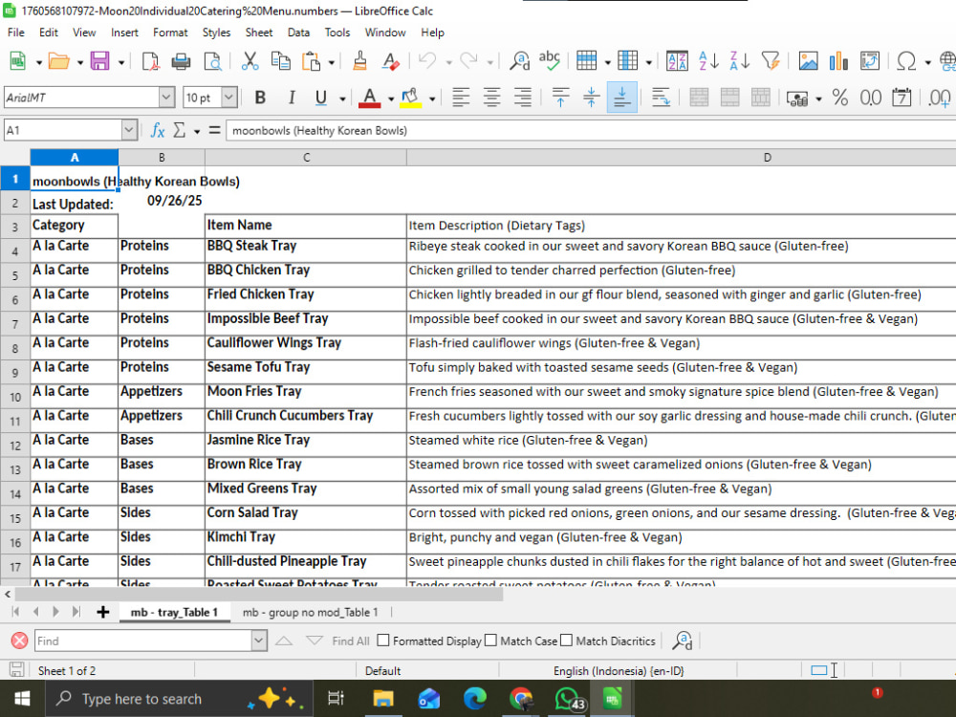This screenshot has height=717, width=956.
Task: Apply yellow background color swatch
Action: point(411,98)
